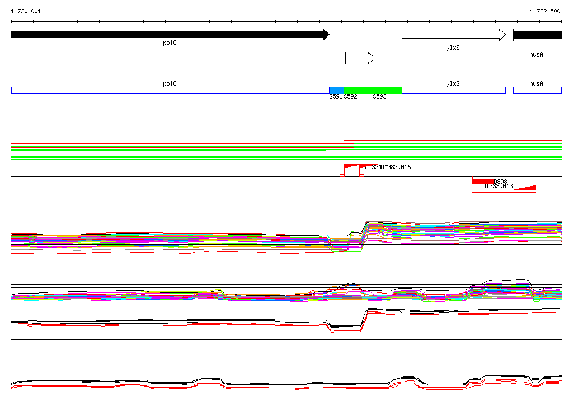
Task: Click the start coordinate 1 730 001
Action: [26, 11]
